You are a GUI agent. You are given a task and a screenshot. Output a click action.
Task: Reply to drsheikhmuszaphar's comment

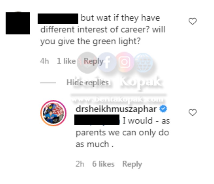132,164
